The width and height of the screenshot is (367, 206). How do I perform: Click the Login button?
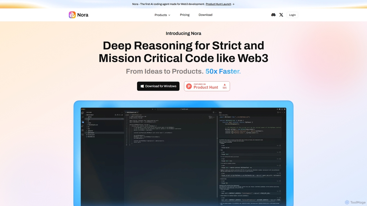coord(292,15)
